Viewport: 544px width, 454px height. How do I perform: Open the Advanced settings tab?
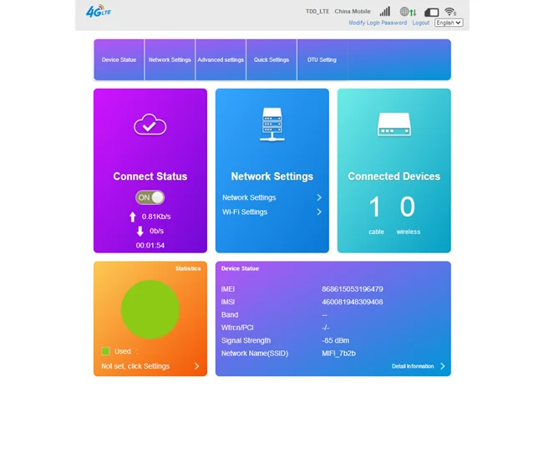221,60
